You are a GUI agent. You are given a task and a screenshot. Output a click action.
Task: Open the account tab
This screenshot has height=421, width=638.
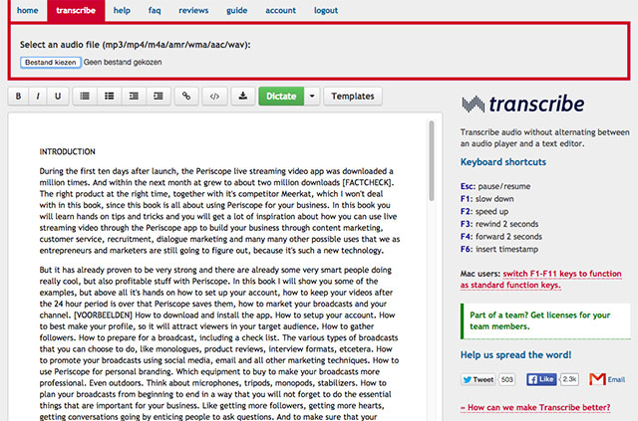point(281,11)
